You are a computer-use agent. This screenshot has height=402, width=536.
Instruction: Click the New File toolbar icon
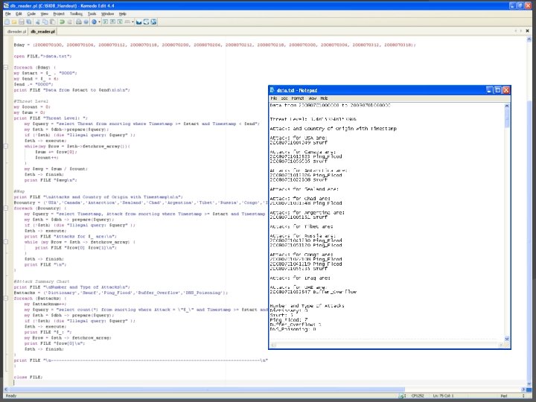point(7,22)
